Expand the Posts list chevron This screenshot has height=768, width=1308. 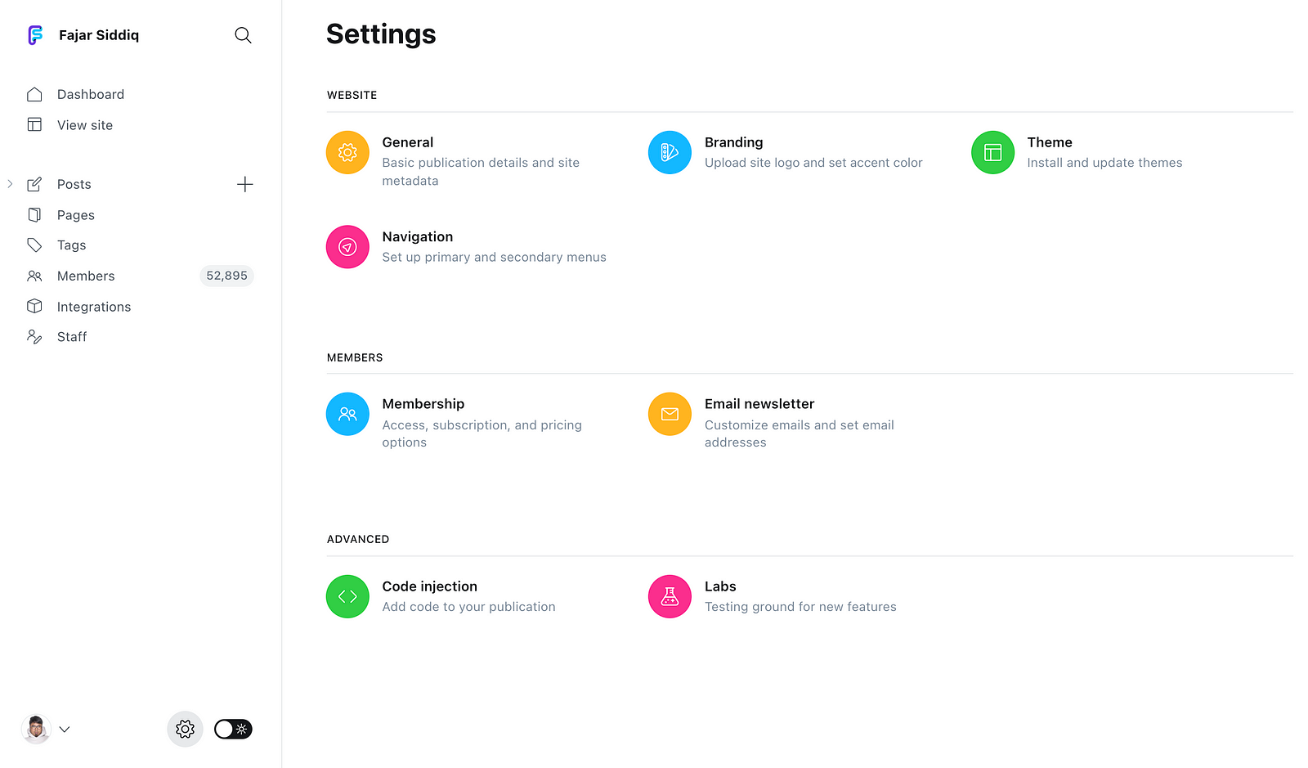click(x=10, y=184)
